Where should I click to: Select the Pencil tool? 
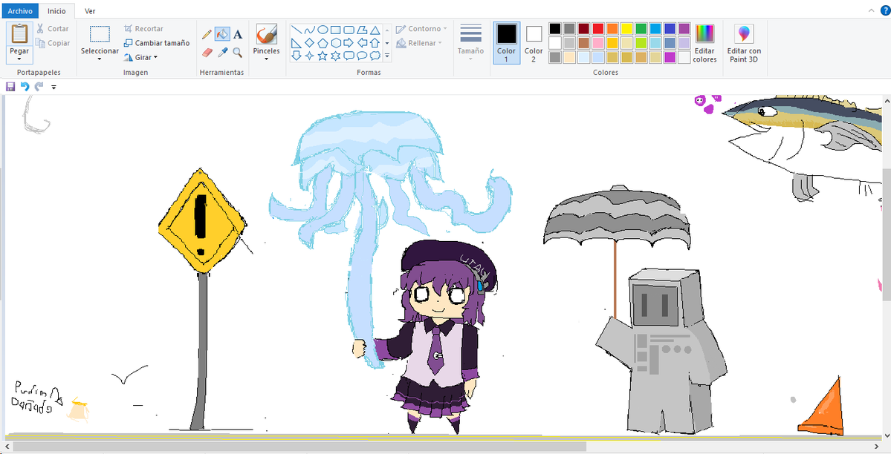(207, 35)
